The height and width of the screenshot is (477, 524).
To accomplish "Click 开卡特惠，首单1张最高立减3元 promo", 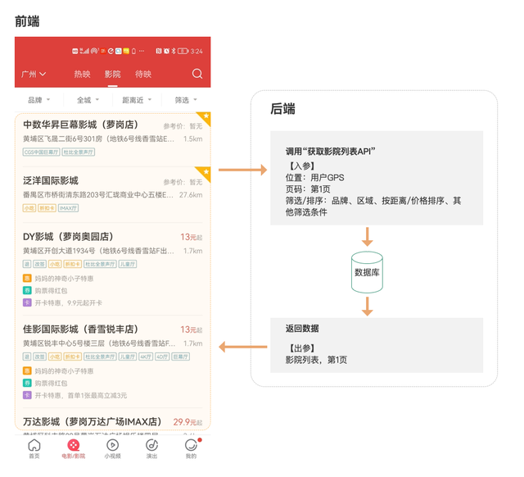I will tap(81, 395).
